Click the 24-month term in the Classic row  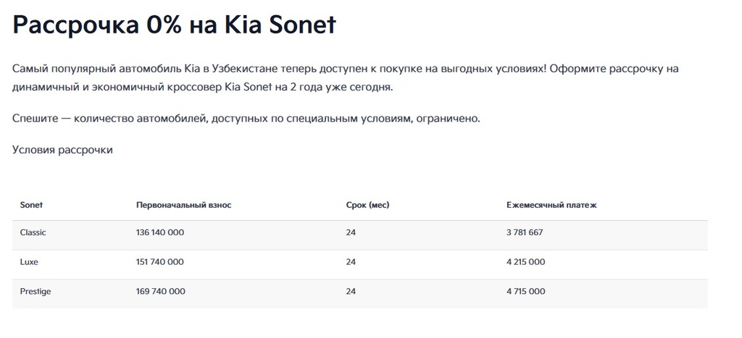[351, 232]
